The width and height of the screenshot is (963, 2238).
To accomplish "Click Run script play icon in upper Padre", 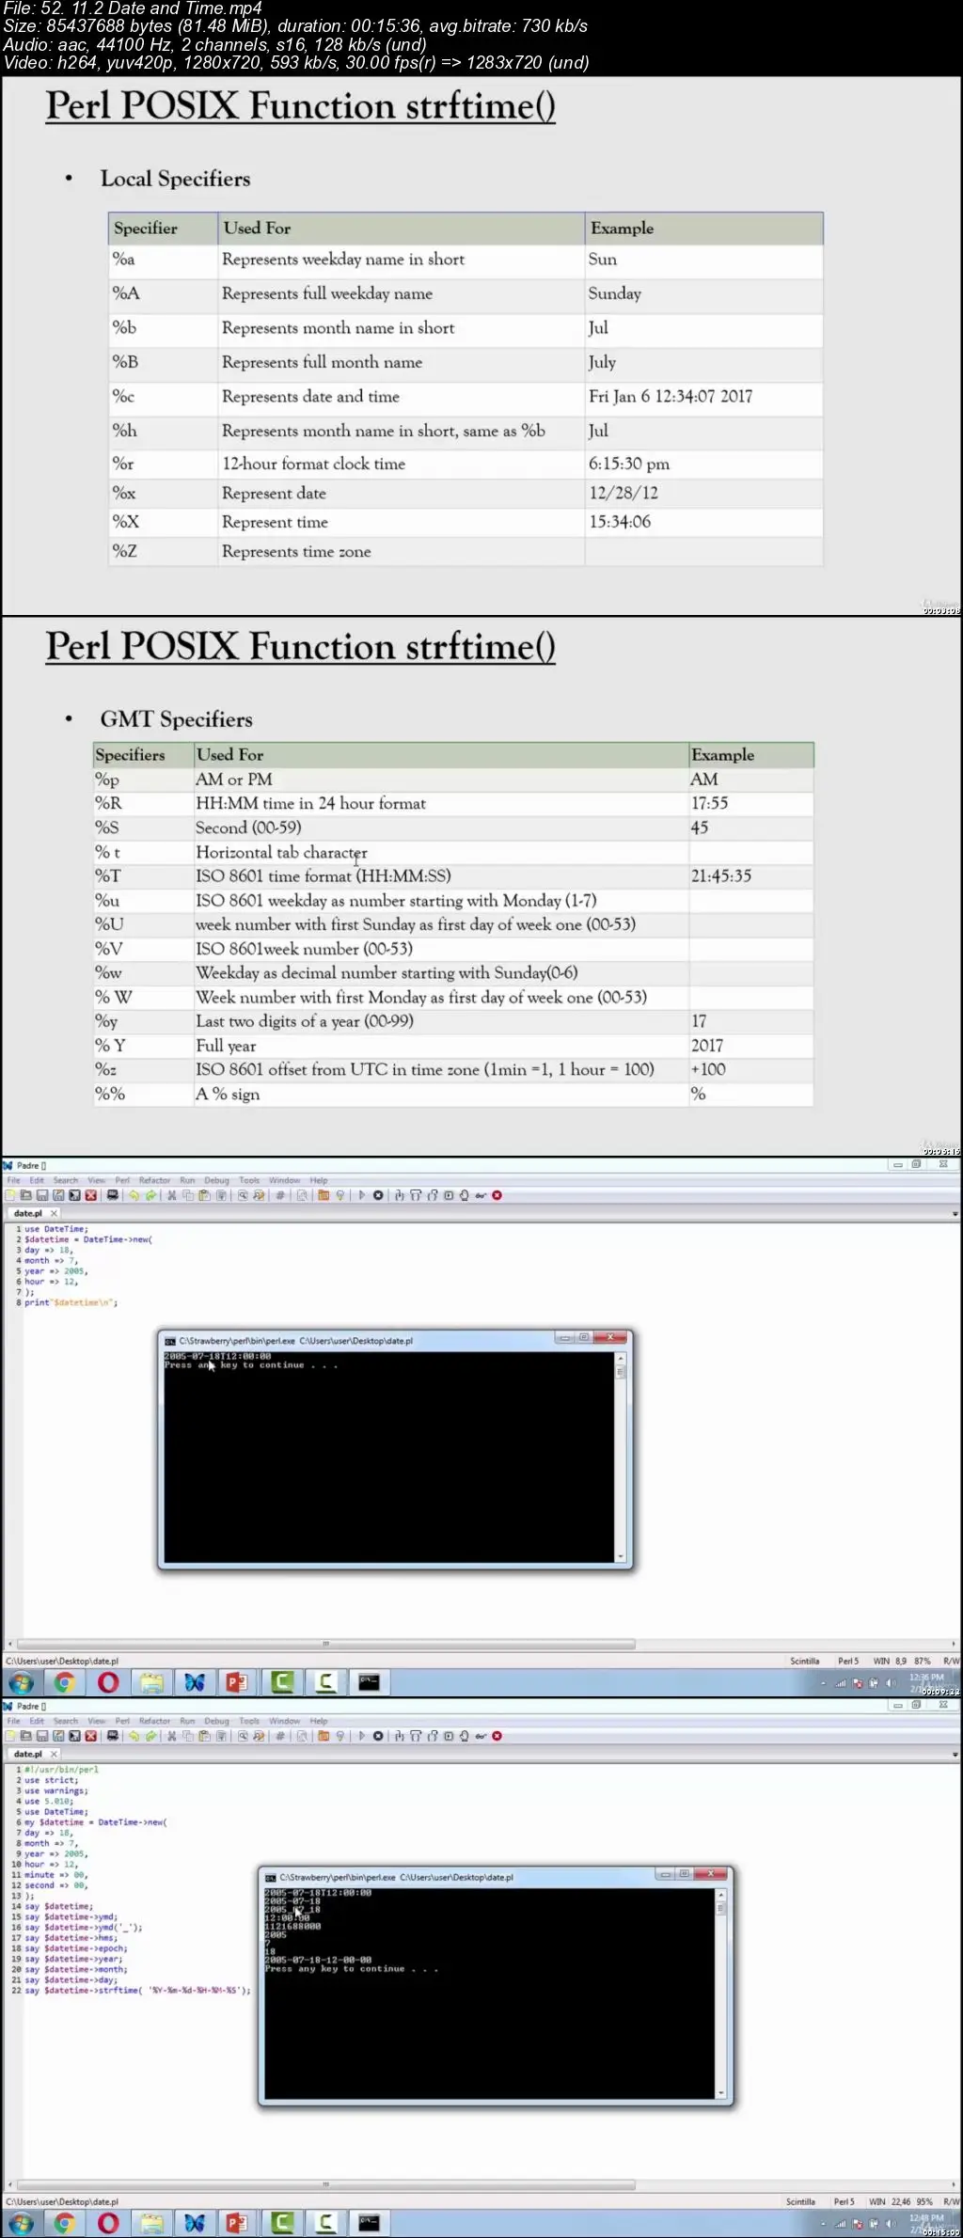I will [x=361, y=1195].
